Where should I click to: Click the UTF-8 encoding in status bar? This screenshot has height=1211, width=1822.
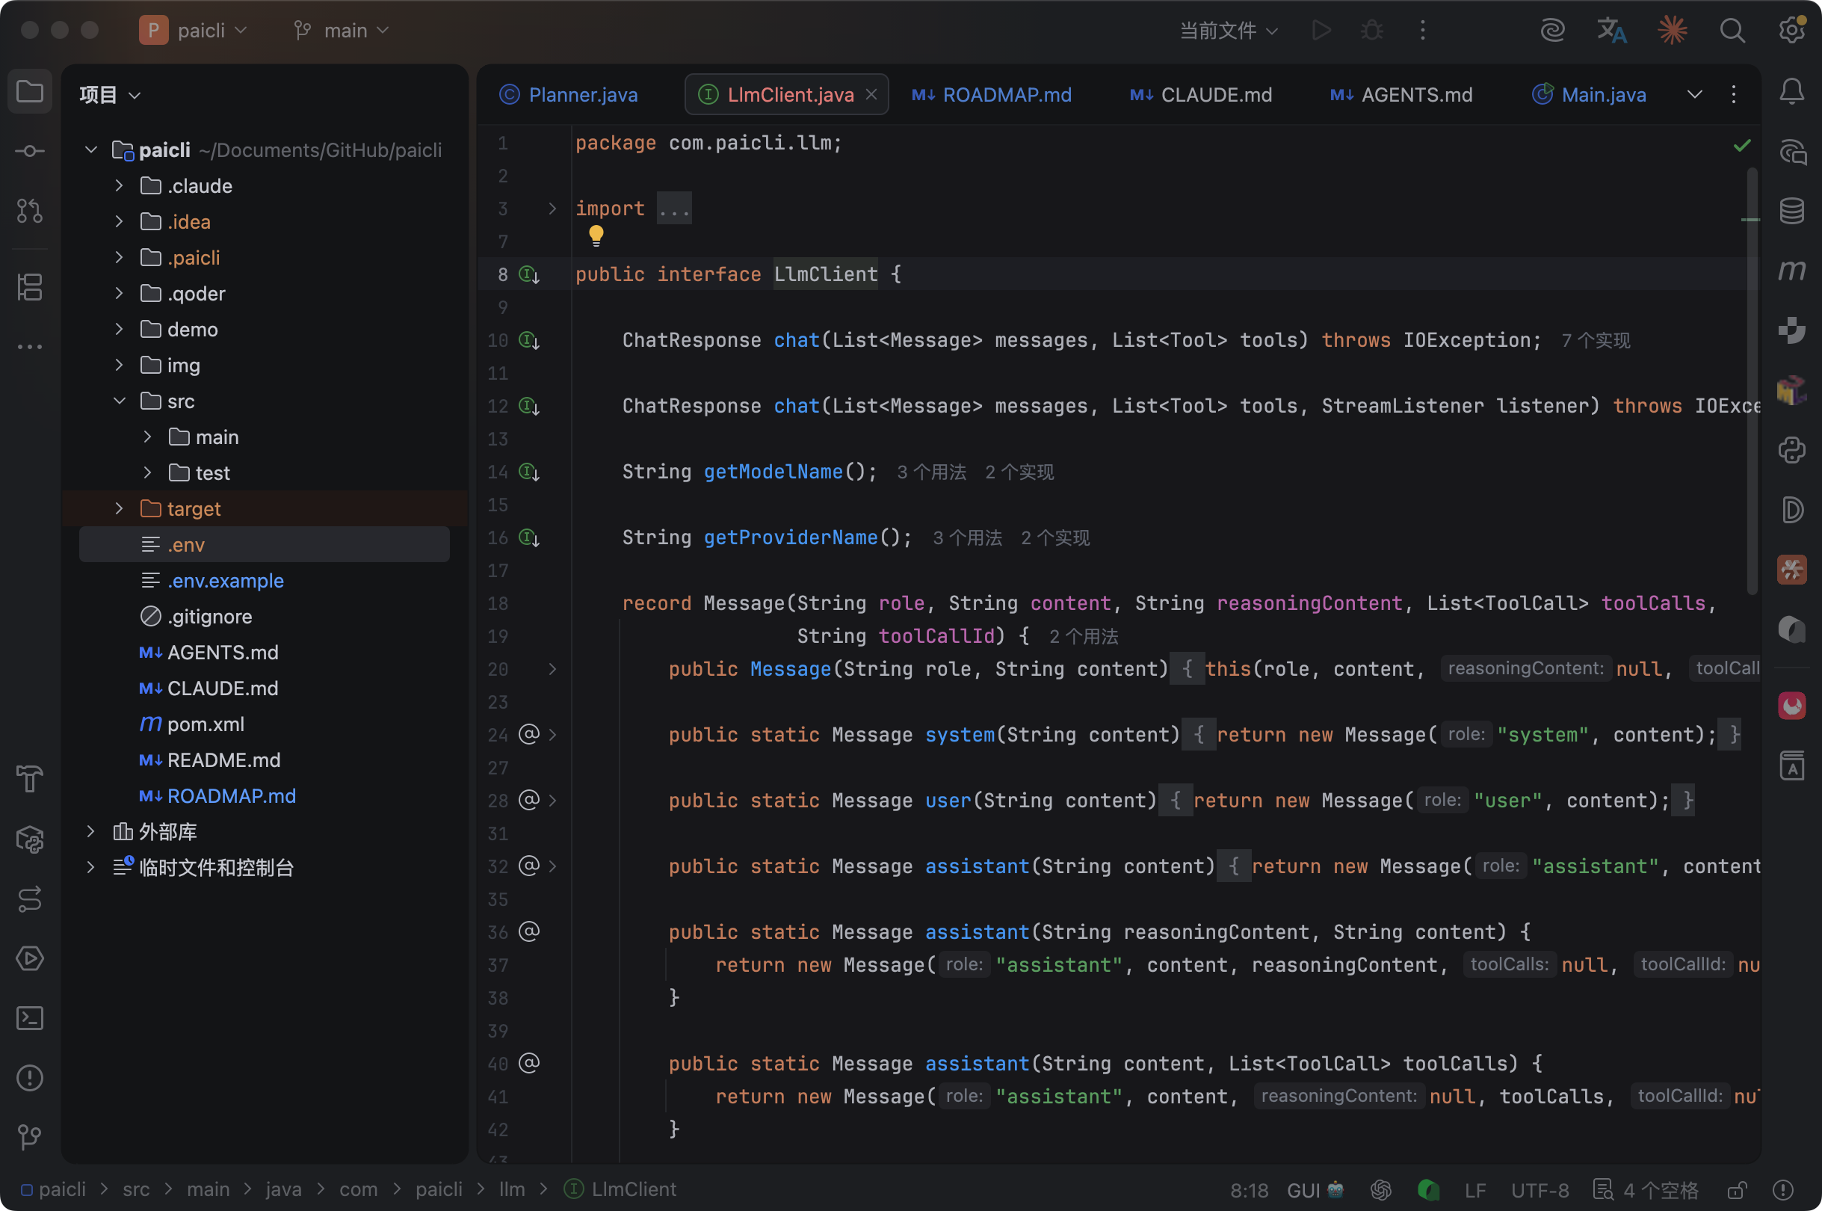click(x=1540, y=1190)
